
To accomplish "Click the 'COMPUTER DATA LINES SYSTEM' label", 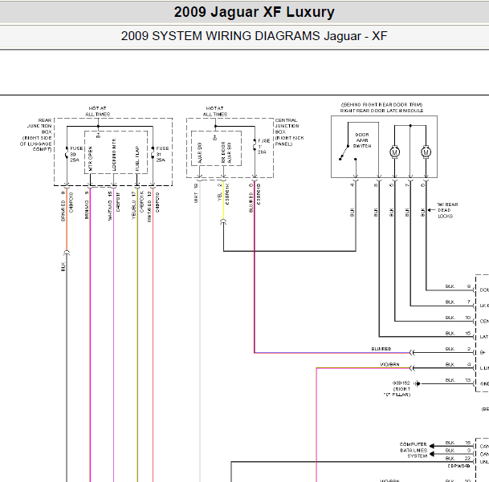I will tap(414, 450).
